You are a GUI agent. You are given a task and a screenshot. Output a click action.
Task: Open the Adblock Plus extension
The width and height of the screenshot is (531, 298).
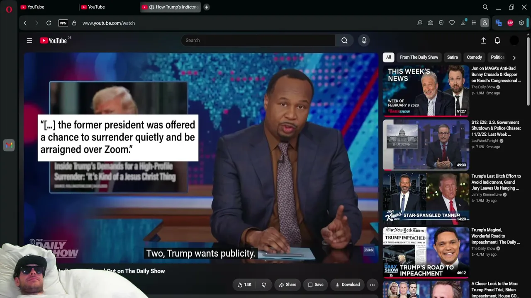[x=510, y=23]
